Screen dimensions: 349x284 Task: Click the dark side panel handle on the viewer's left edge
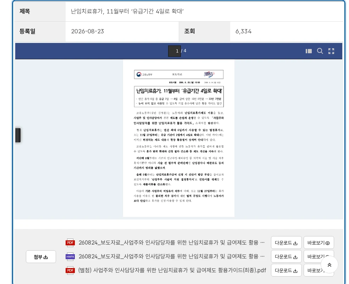(18, 135)
